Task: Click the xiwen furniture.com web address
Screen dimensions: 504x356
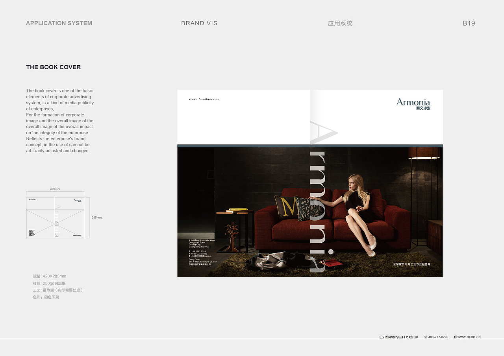Action: coord(204,99)
